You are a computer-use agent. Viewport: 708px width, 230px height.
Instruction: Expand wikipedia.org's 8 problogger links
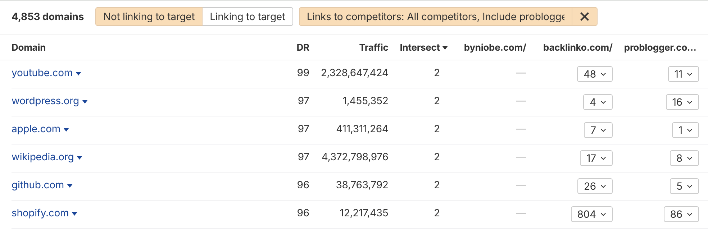coord(684,158)
